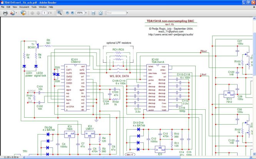Click the 'D5-D8 4 x BAT49' label
The height and width of the screenshot is (159, 256).
(49, 129)
